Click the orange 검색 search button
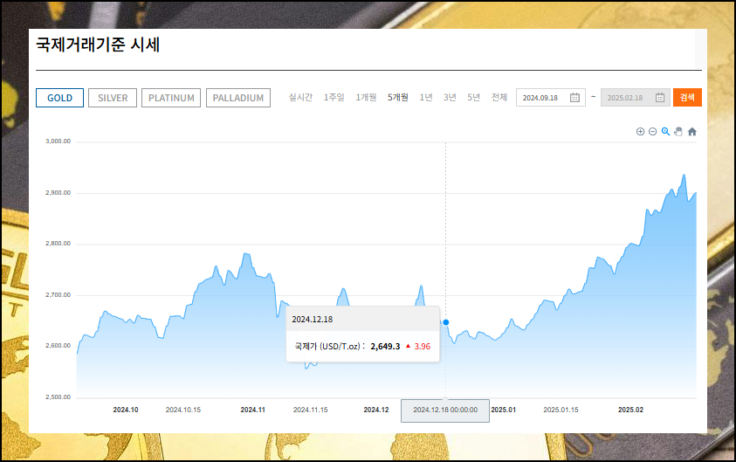The height and width of the screenshot is (462, 736). 687,97
